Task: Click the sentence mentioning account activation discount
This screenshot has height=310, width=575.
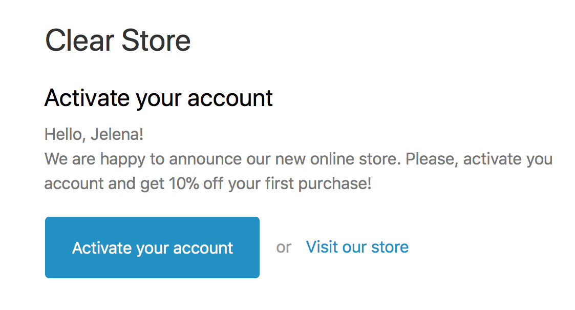Action: click(256, 171)
